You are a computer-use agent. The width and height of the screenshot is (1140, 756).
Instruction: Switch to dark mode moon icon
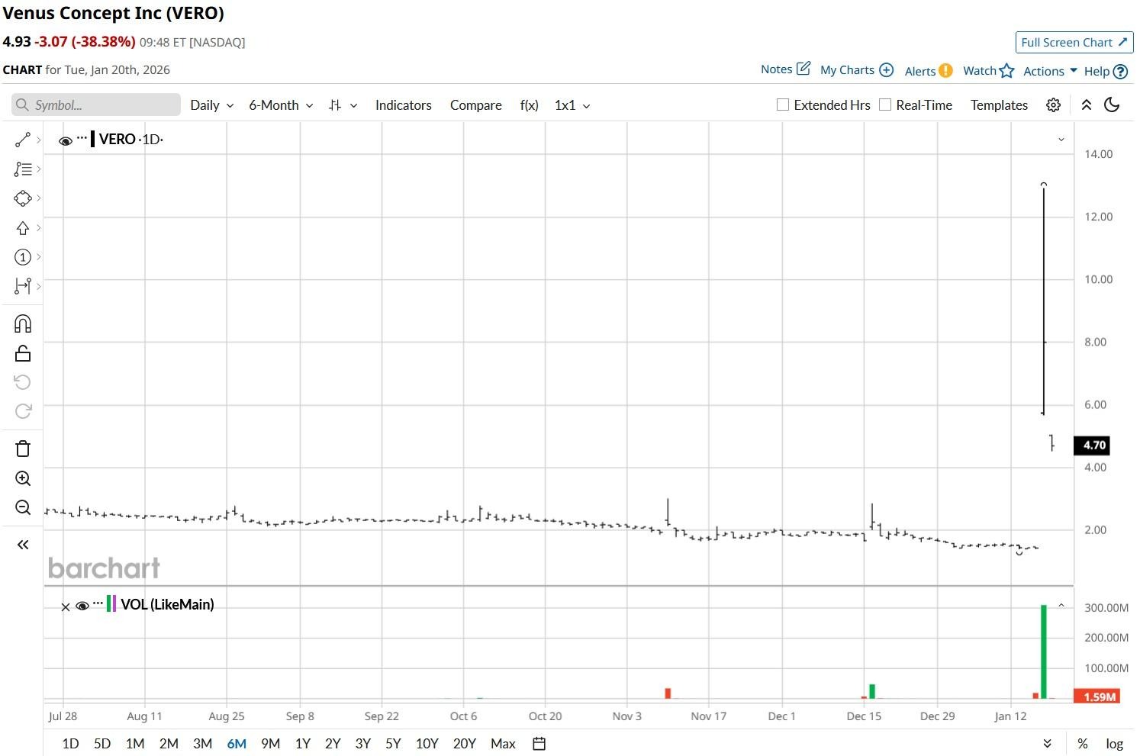[1112, 105]
